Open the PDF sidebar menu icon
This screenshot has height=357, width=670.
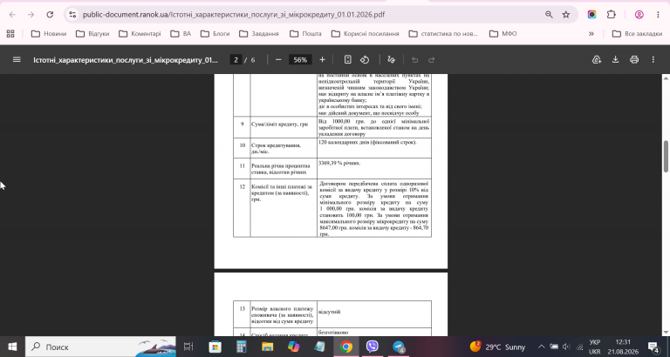17,60
